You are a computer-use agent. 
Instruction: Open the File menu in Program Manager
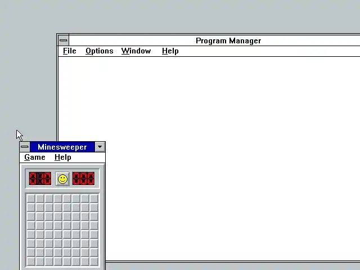[70, 51]
